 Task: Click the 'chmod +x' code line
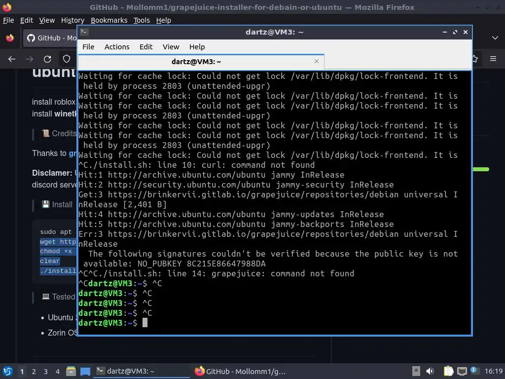click(56, 251)
